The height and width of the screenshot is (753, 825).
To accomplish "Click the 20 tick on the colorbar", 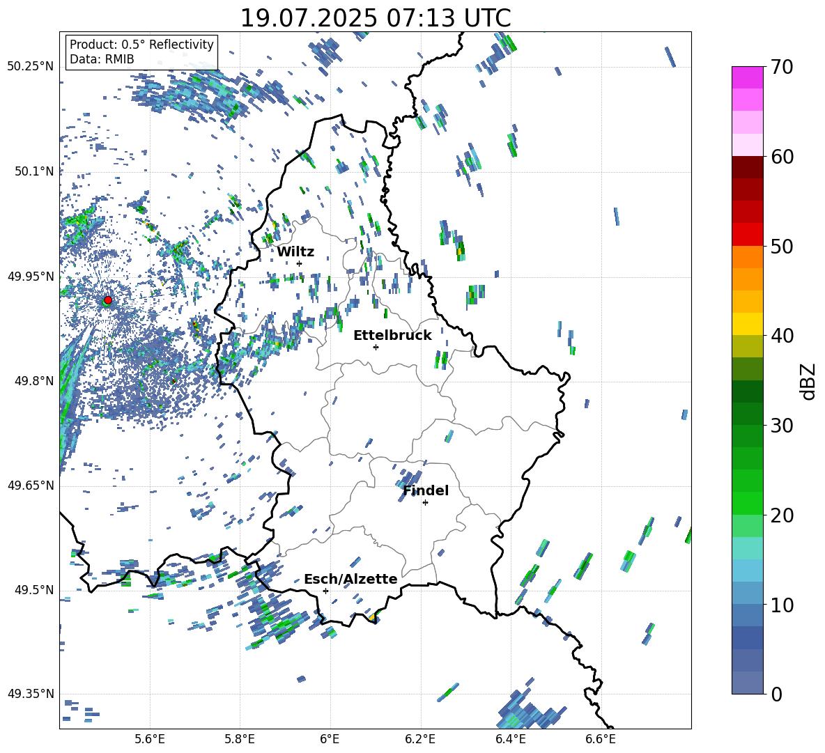I will [x=782, y=515].
